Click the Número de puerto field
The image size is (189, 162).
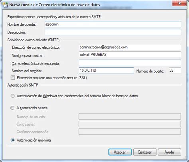175,71
